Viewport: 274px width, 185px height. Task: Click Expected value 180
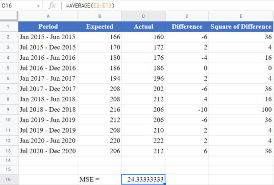point(100,58)
